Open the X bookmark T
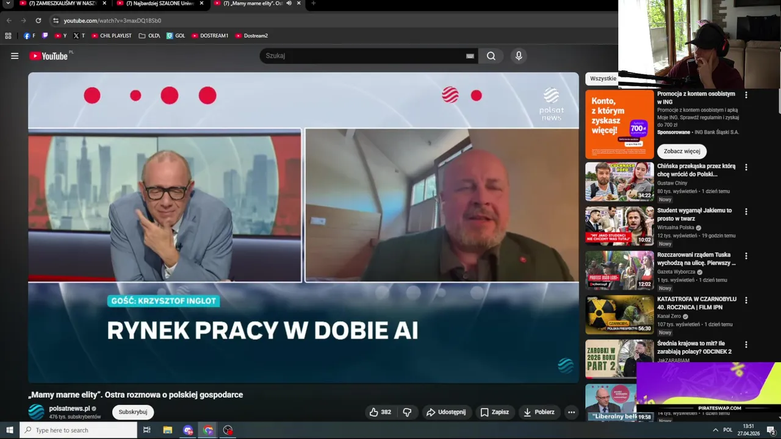Image resolution: width=781 pixels, height=439 pixels. point(79,36)
